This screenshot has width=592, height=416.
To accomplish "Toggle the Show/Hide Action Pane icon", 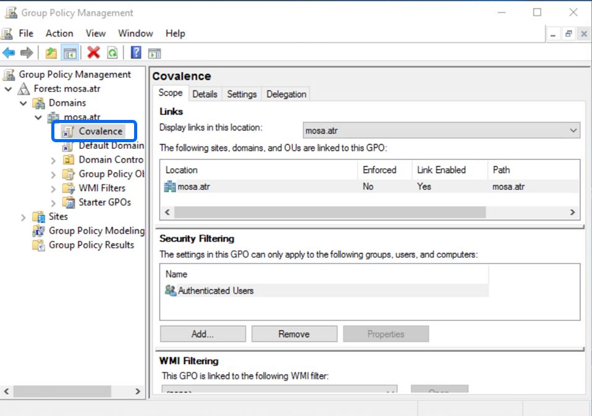I will pos(154,53).
